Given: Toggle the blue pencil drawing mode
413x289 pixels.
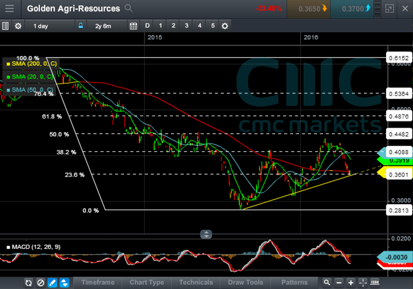Looking at the screenshot, I should tap(52, 283).
